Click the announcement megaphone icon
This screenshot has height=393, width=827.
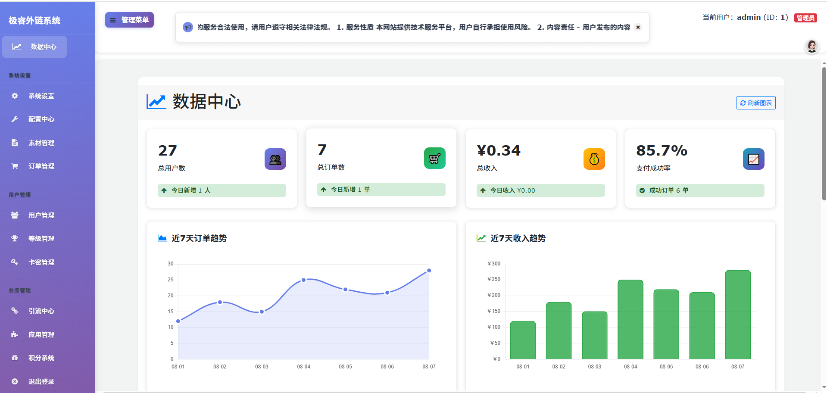click(x=188, y=27)
